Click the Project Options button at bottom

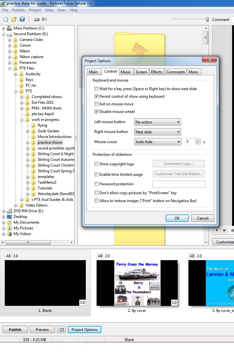(85, 330)
